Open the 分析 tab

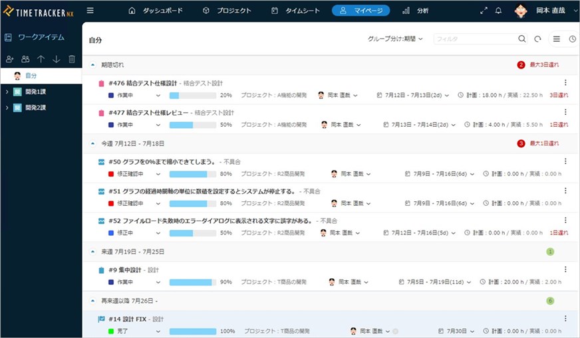(416, 11)
